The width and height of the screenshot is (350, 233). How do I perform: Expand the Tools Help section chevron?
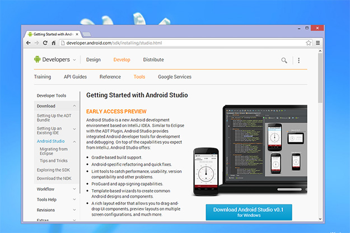click(x=74, y=199)
